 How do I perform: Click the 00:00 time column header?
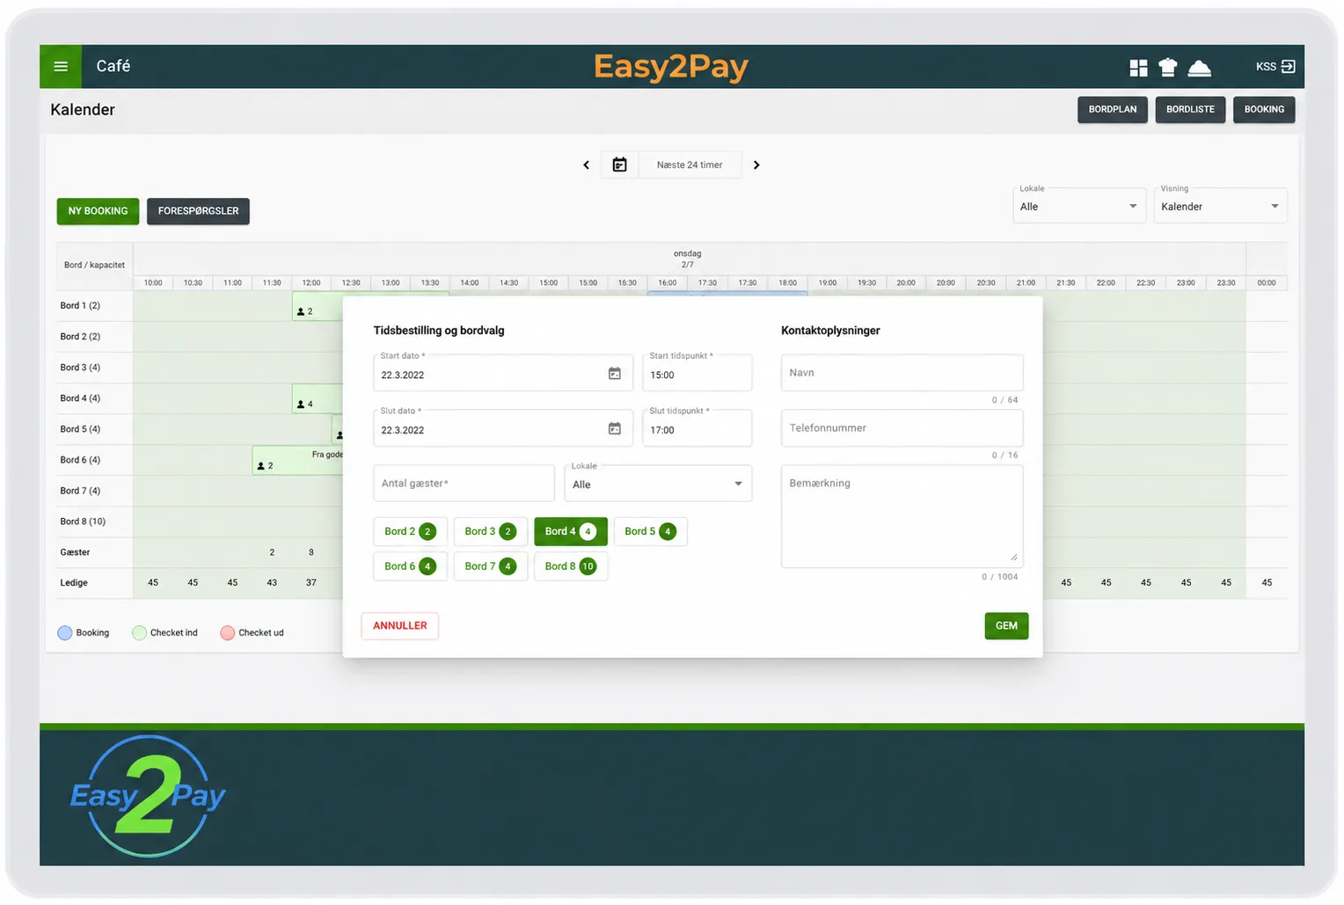click(1267, 283)
